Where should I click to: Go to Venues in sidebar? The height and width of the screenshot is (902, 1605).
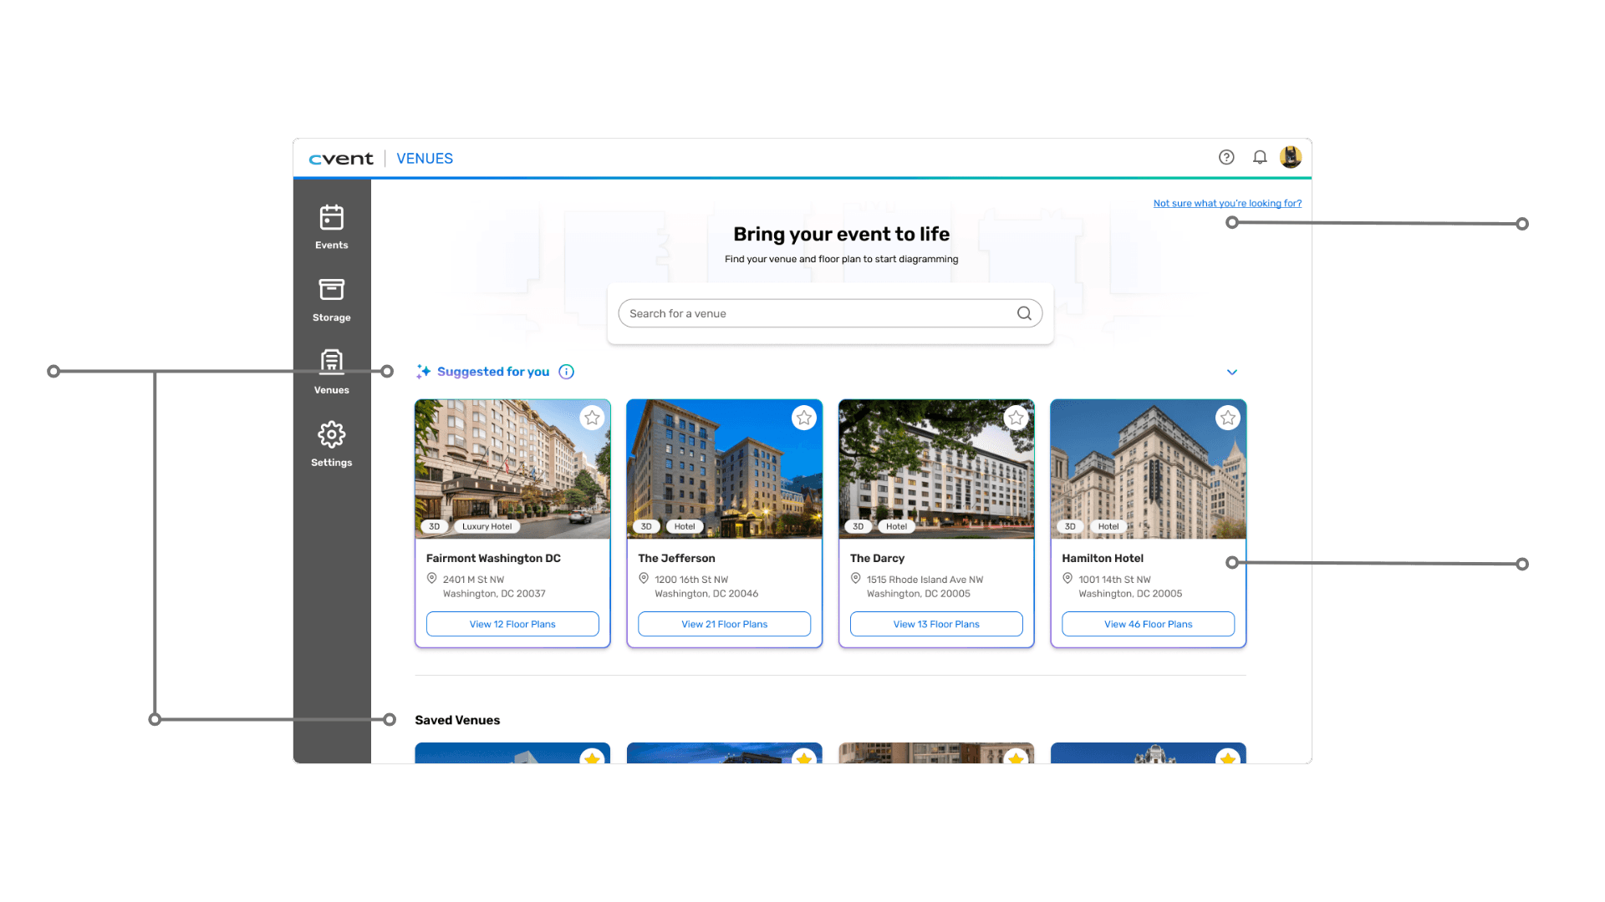click(331, 372)
